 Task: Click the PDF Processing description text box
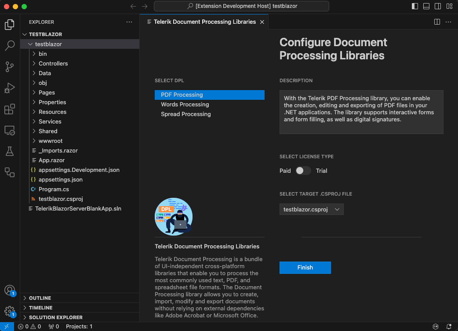(x=361, y=112)
